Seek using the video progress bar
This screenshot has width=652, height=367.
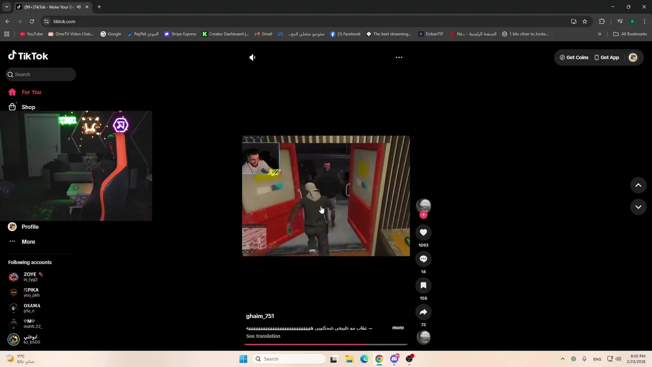tap(326, 345)
